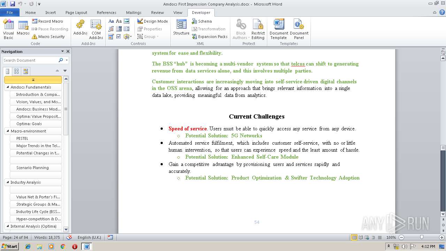The height and width of the screenshot is (251, 446).
Task: Adjust the zoom slider handle
Action: pos(422,237)
